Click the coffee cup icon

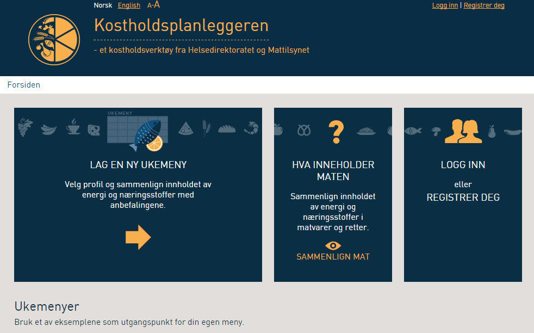[x=73, y=127]
